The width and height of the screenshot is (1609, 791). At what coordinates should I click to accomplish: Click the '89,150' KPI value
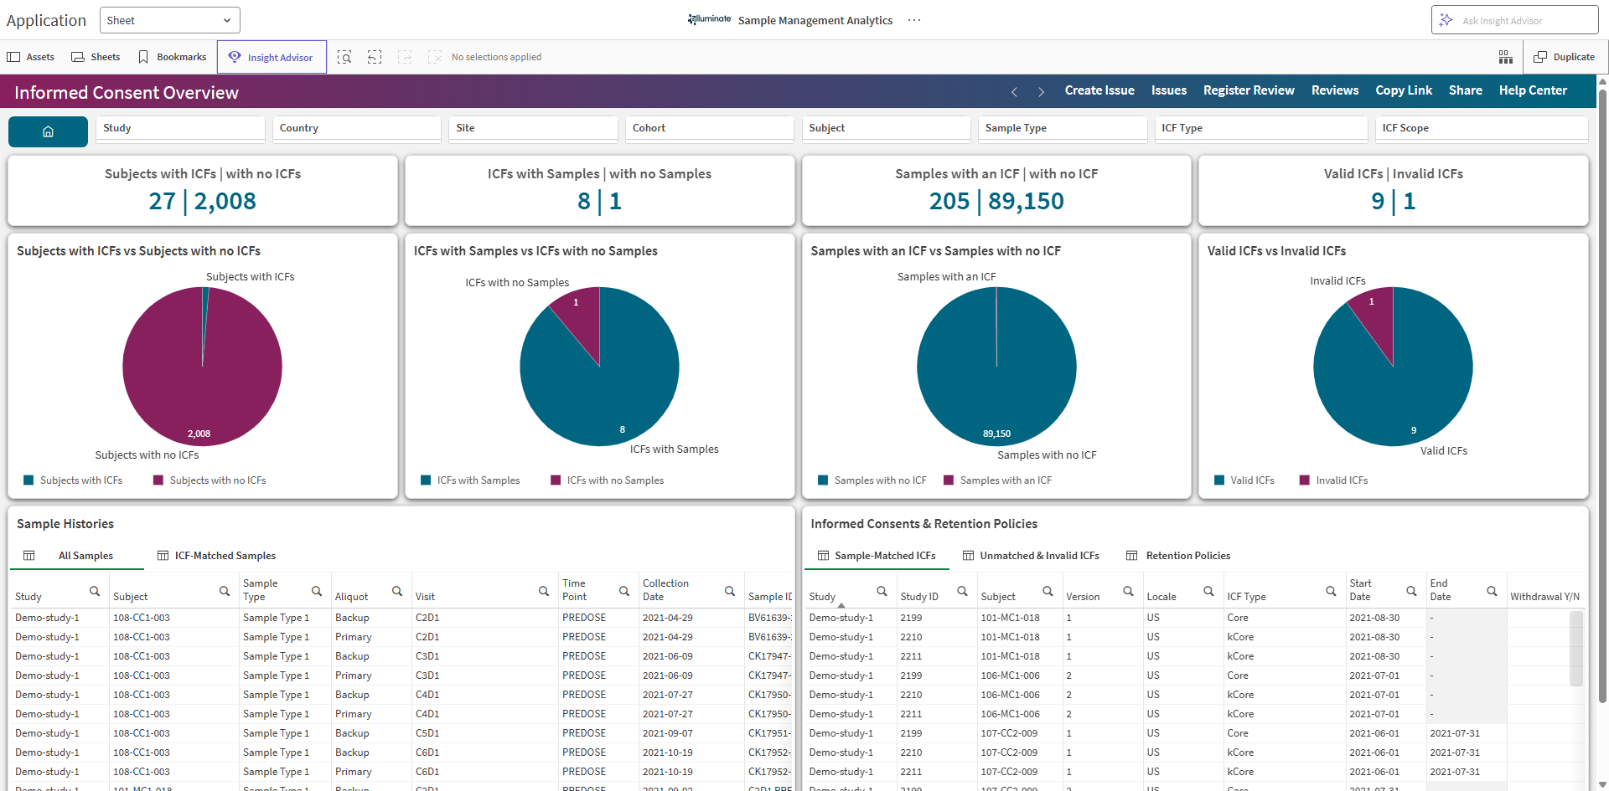1026,201
